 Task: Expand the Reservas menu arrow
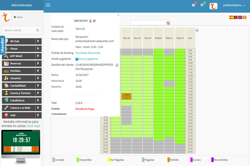coord(39,63)
